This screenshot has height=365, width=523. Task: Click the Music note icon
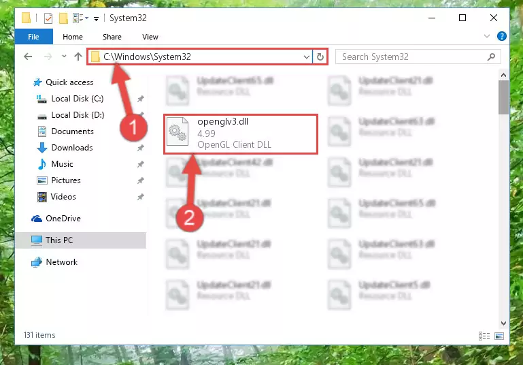coord(41,164)
